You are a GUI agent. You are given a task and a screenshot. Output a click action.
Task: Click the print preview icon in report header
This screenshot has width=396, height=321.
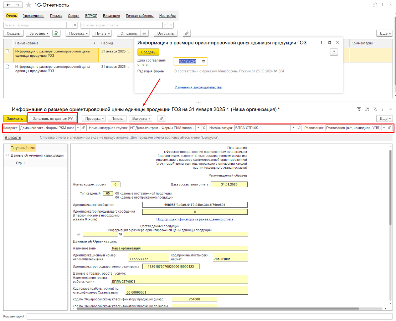click(375, 109)
